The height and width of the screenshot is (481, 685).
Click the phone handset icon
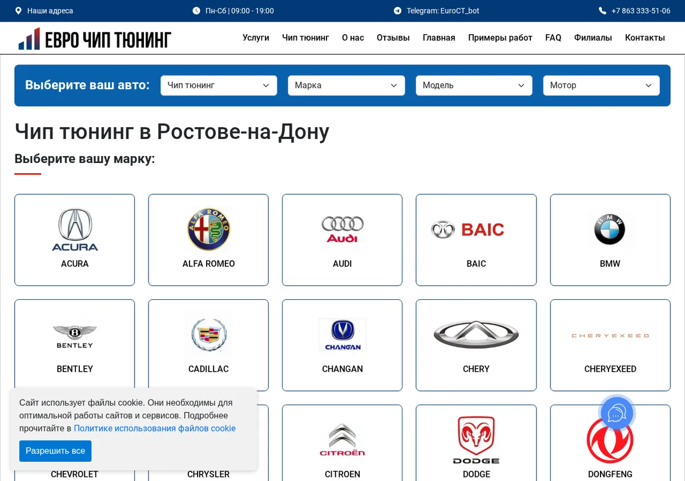click(602, 11)
